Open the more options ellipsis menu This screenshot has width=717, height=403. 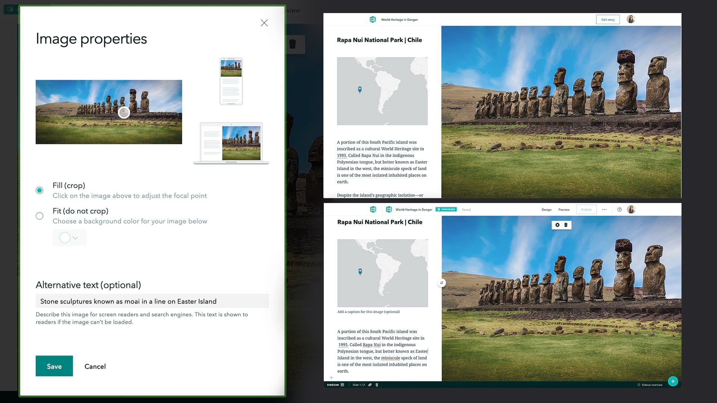pos(604,209)
